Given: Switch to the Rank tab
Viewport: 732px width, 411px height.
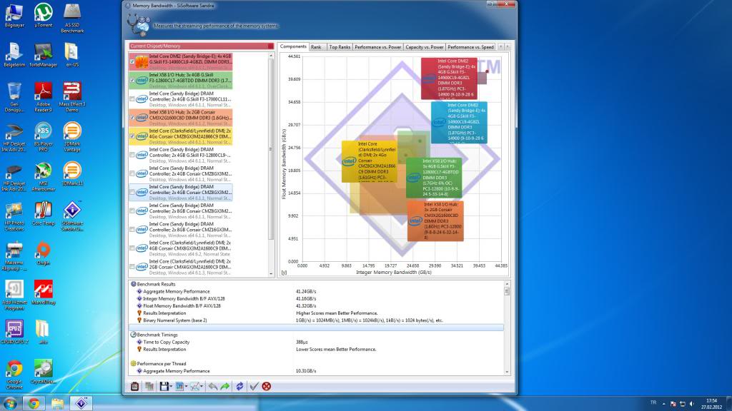Looking at the screenshot, I should pos(316,47).
